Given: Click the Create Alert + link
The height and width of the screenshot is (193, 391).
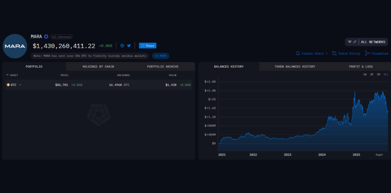Looking at the screenshot, I should [x=315, y=53].
